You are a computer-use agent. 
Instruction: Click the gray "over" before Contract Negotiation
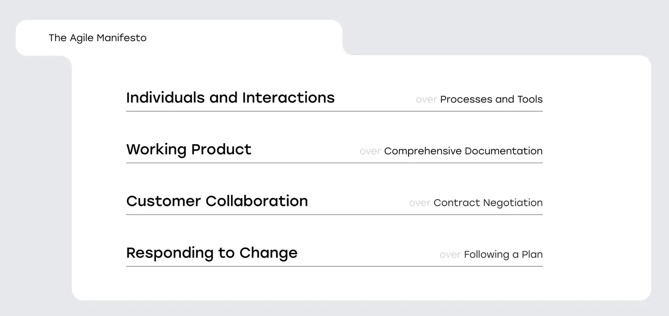(419, 203)
